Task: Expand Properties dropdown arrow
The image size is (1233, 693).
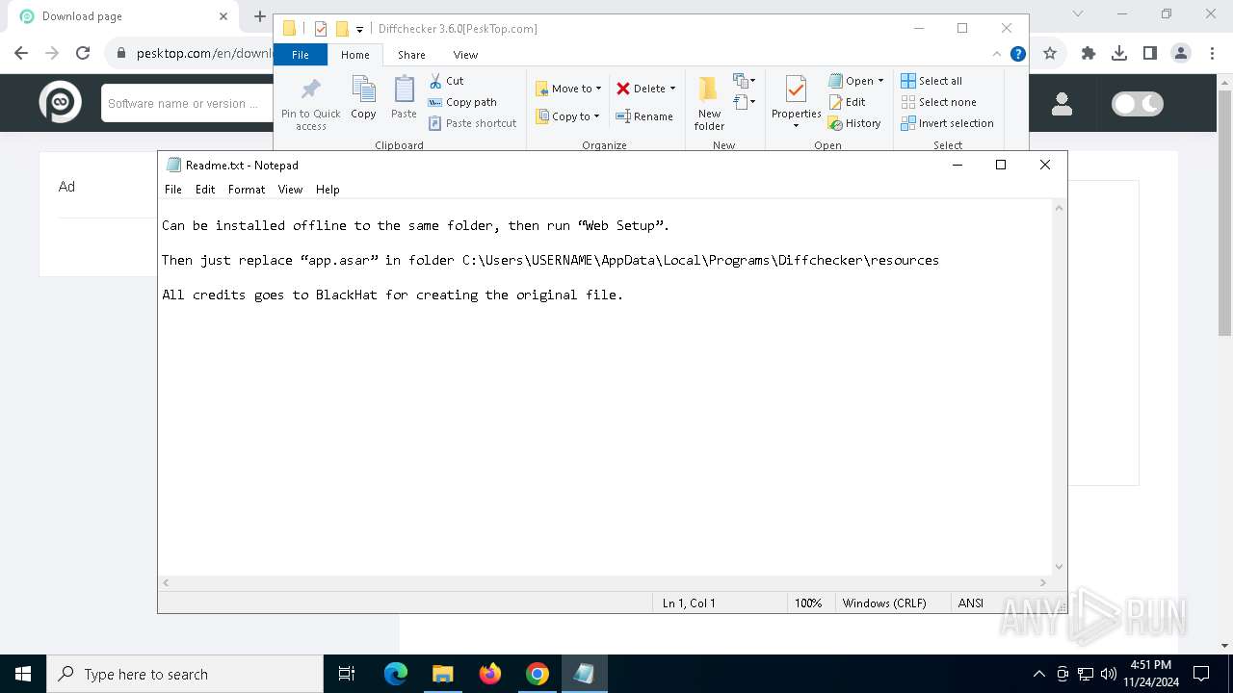Action: click(796, 126)
